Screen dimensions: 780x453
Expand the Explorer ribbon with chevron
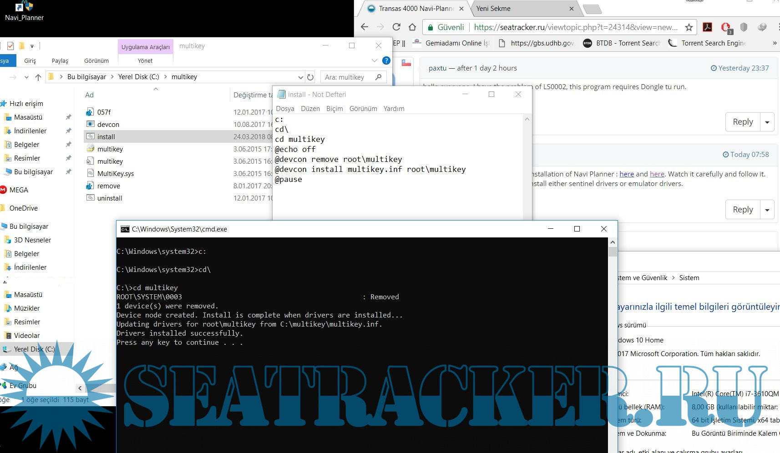click(x=374, y=60)
